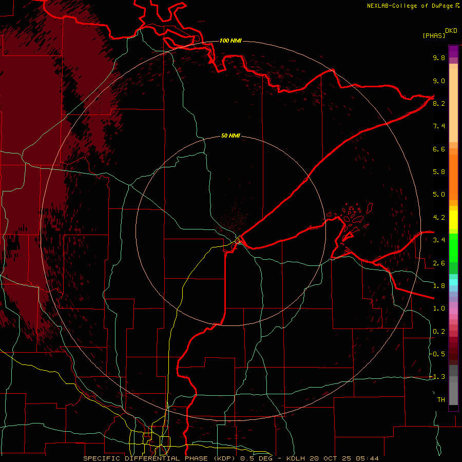Screen dimensions: 462x462
Task: Click the 5.8 legend value
Action: click(439, 172)
